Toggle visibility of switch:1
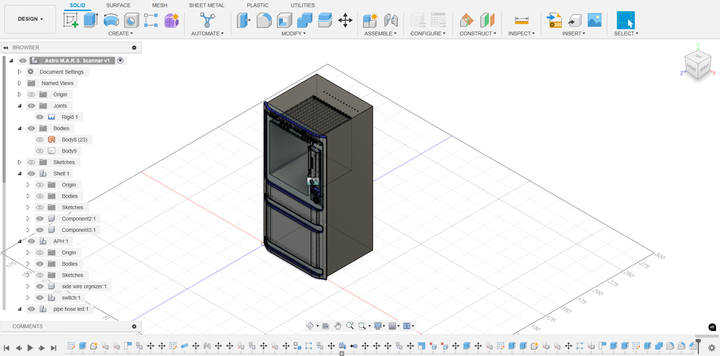Screen dimensions: 720x356 (40, 298)
